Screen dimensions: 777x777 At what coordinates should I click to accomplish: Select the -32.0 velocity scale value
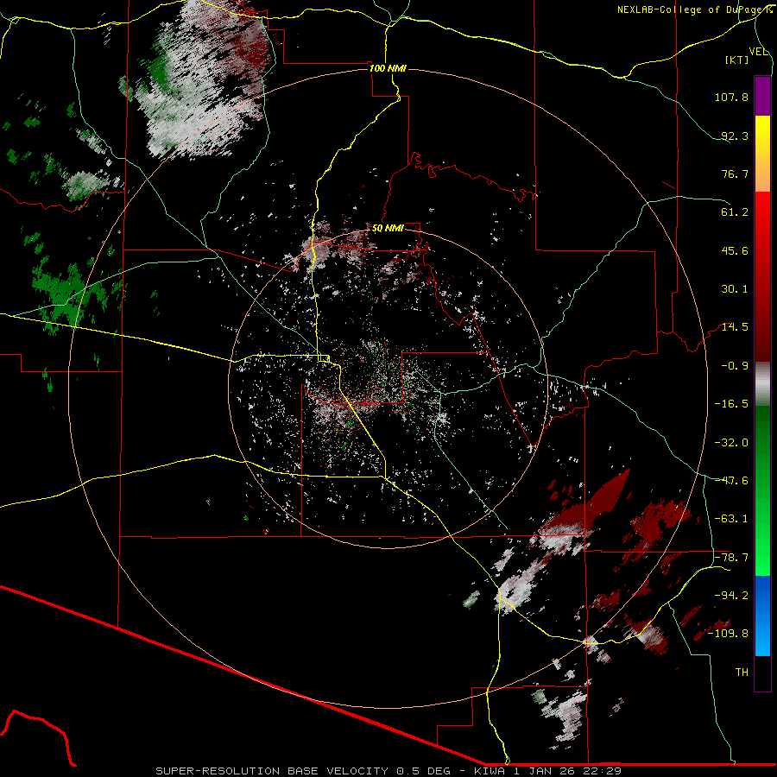[x=731, y=443]
